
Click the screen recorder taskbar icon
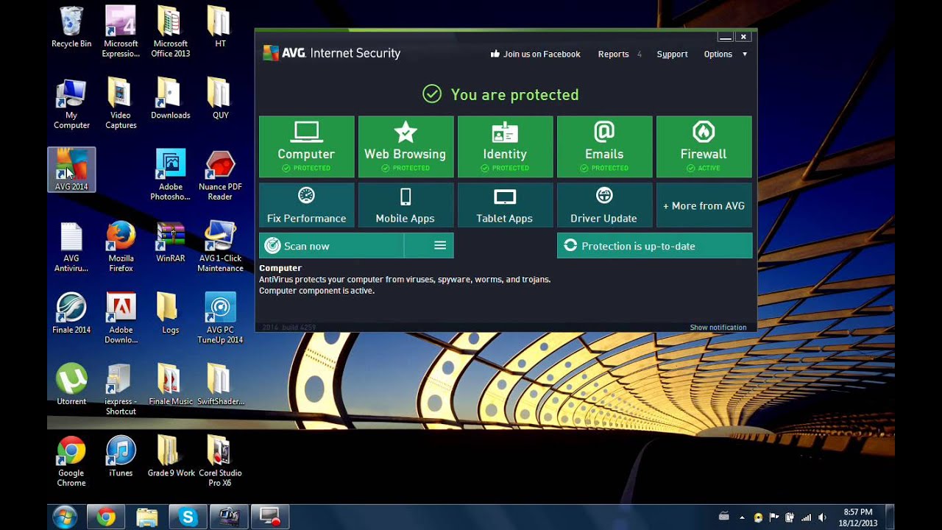click(271, 517)
